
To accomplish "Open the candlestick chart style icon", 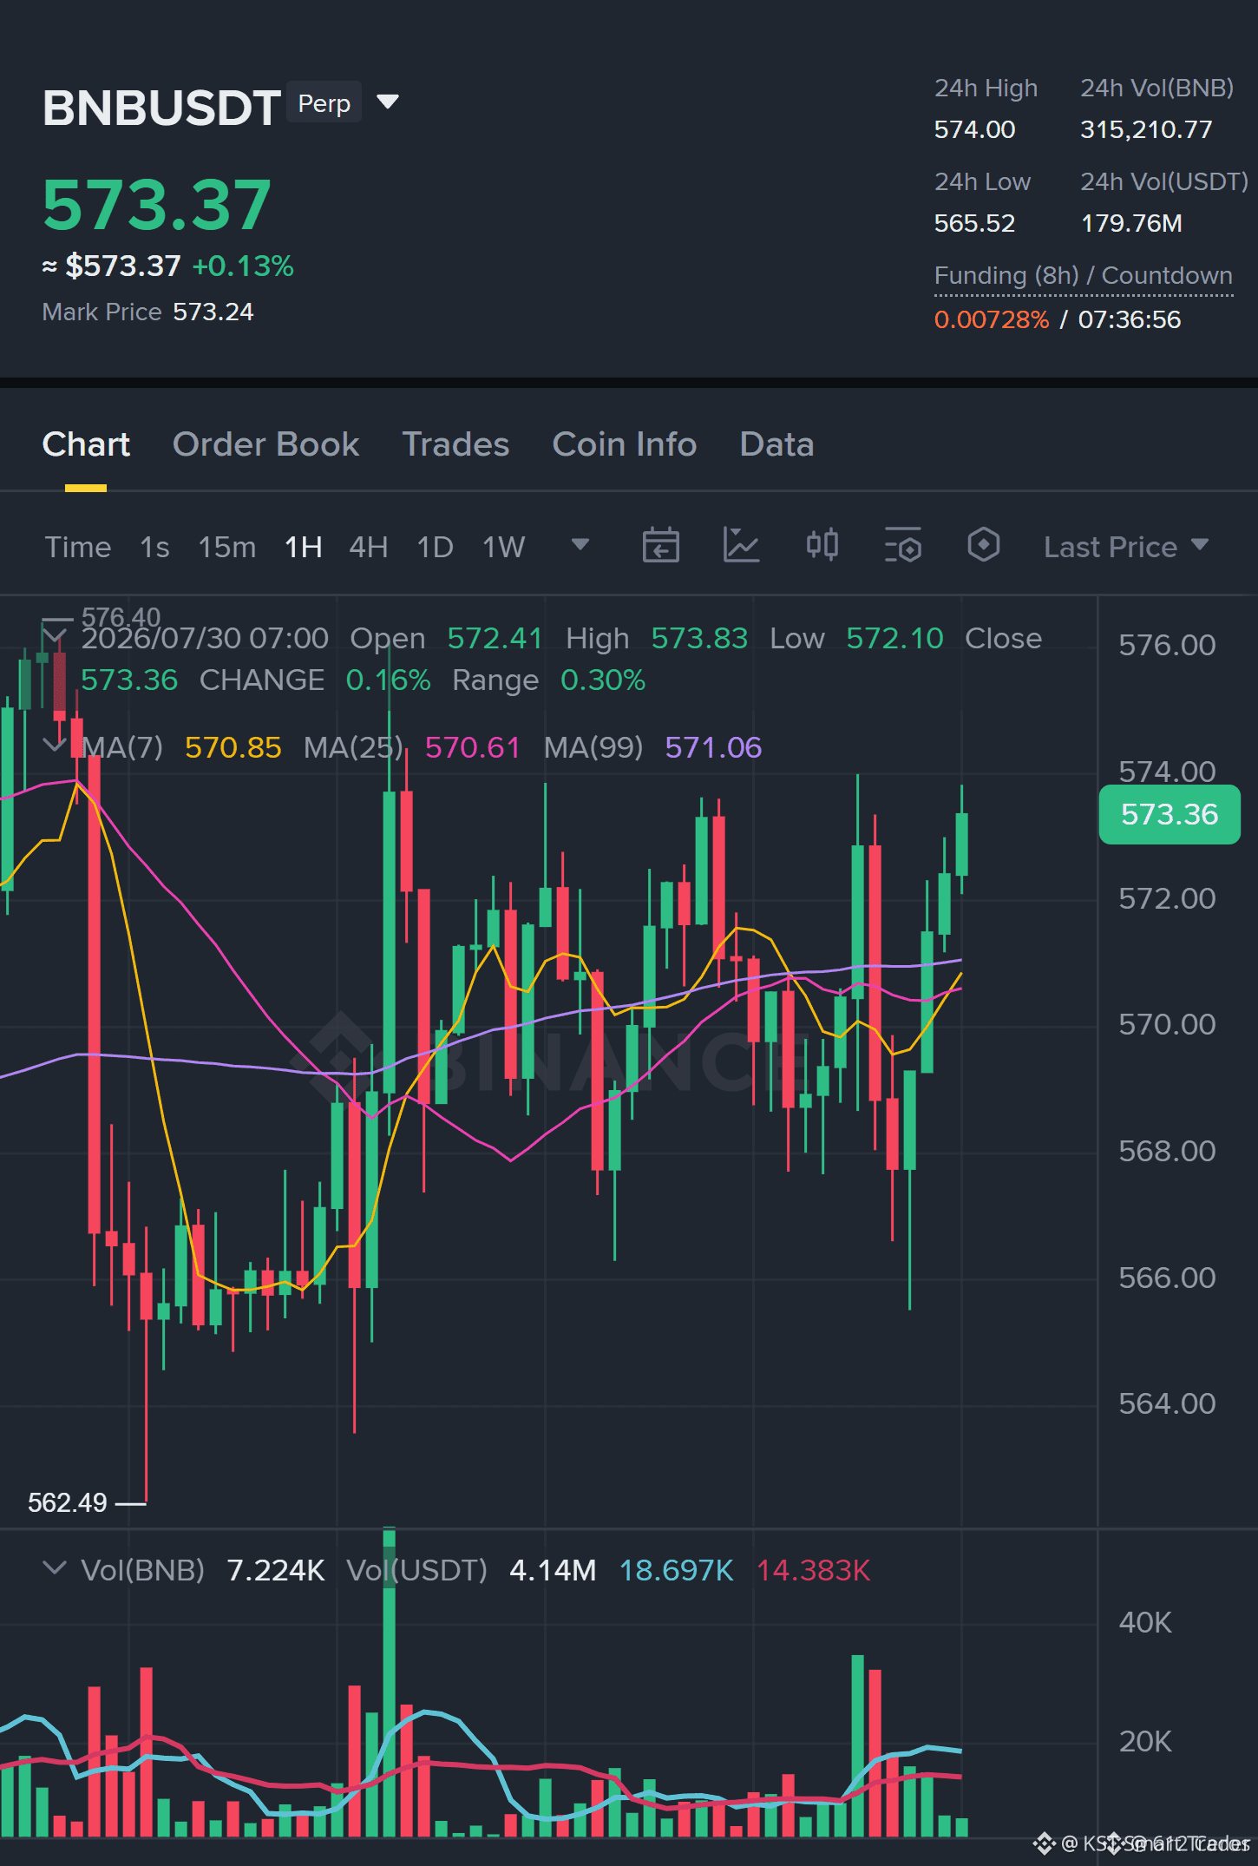I will pos(822,545).
